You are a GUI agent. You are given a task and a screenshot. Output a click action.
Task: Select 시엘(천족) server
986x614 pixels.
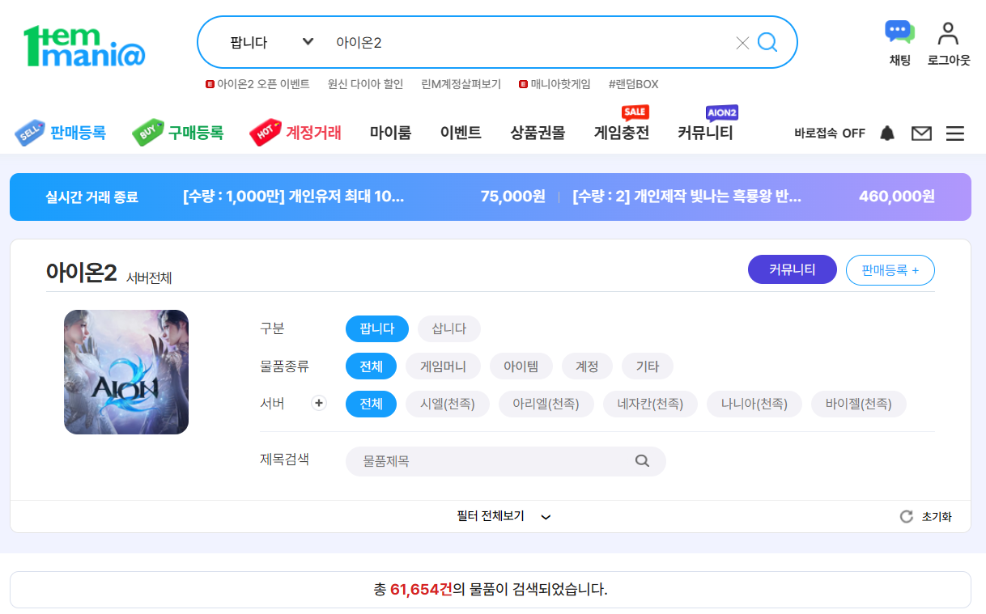pyautogui.click(x=448, y=404)
